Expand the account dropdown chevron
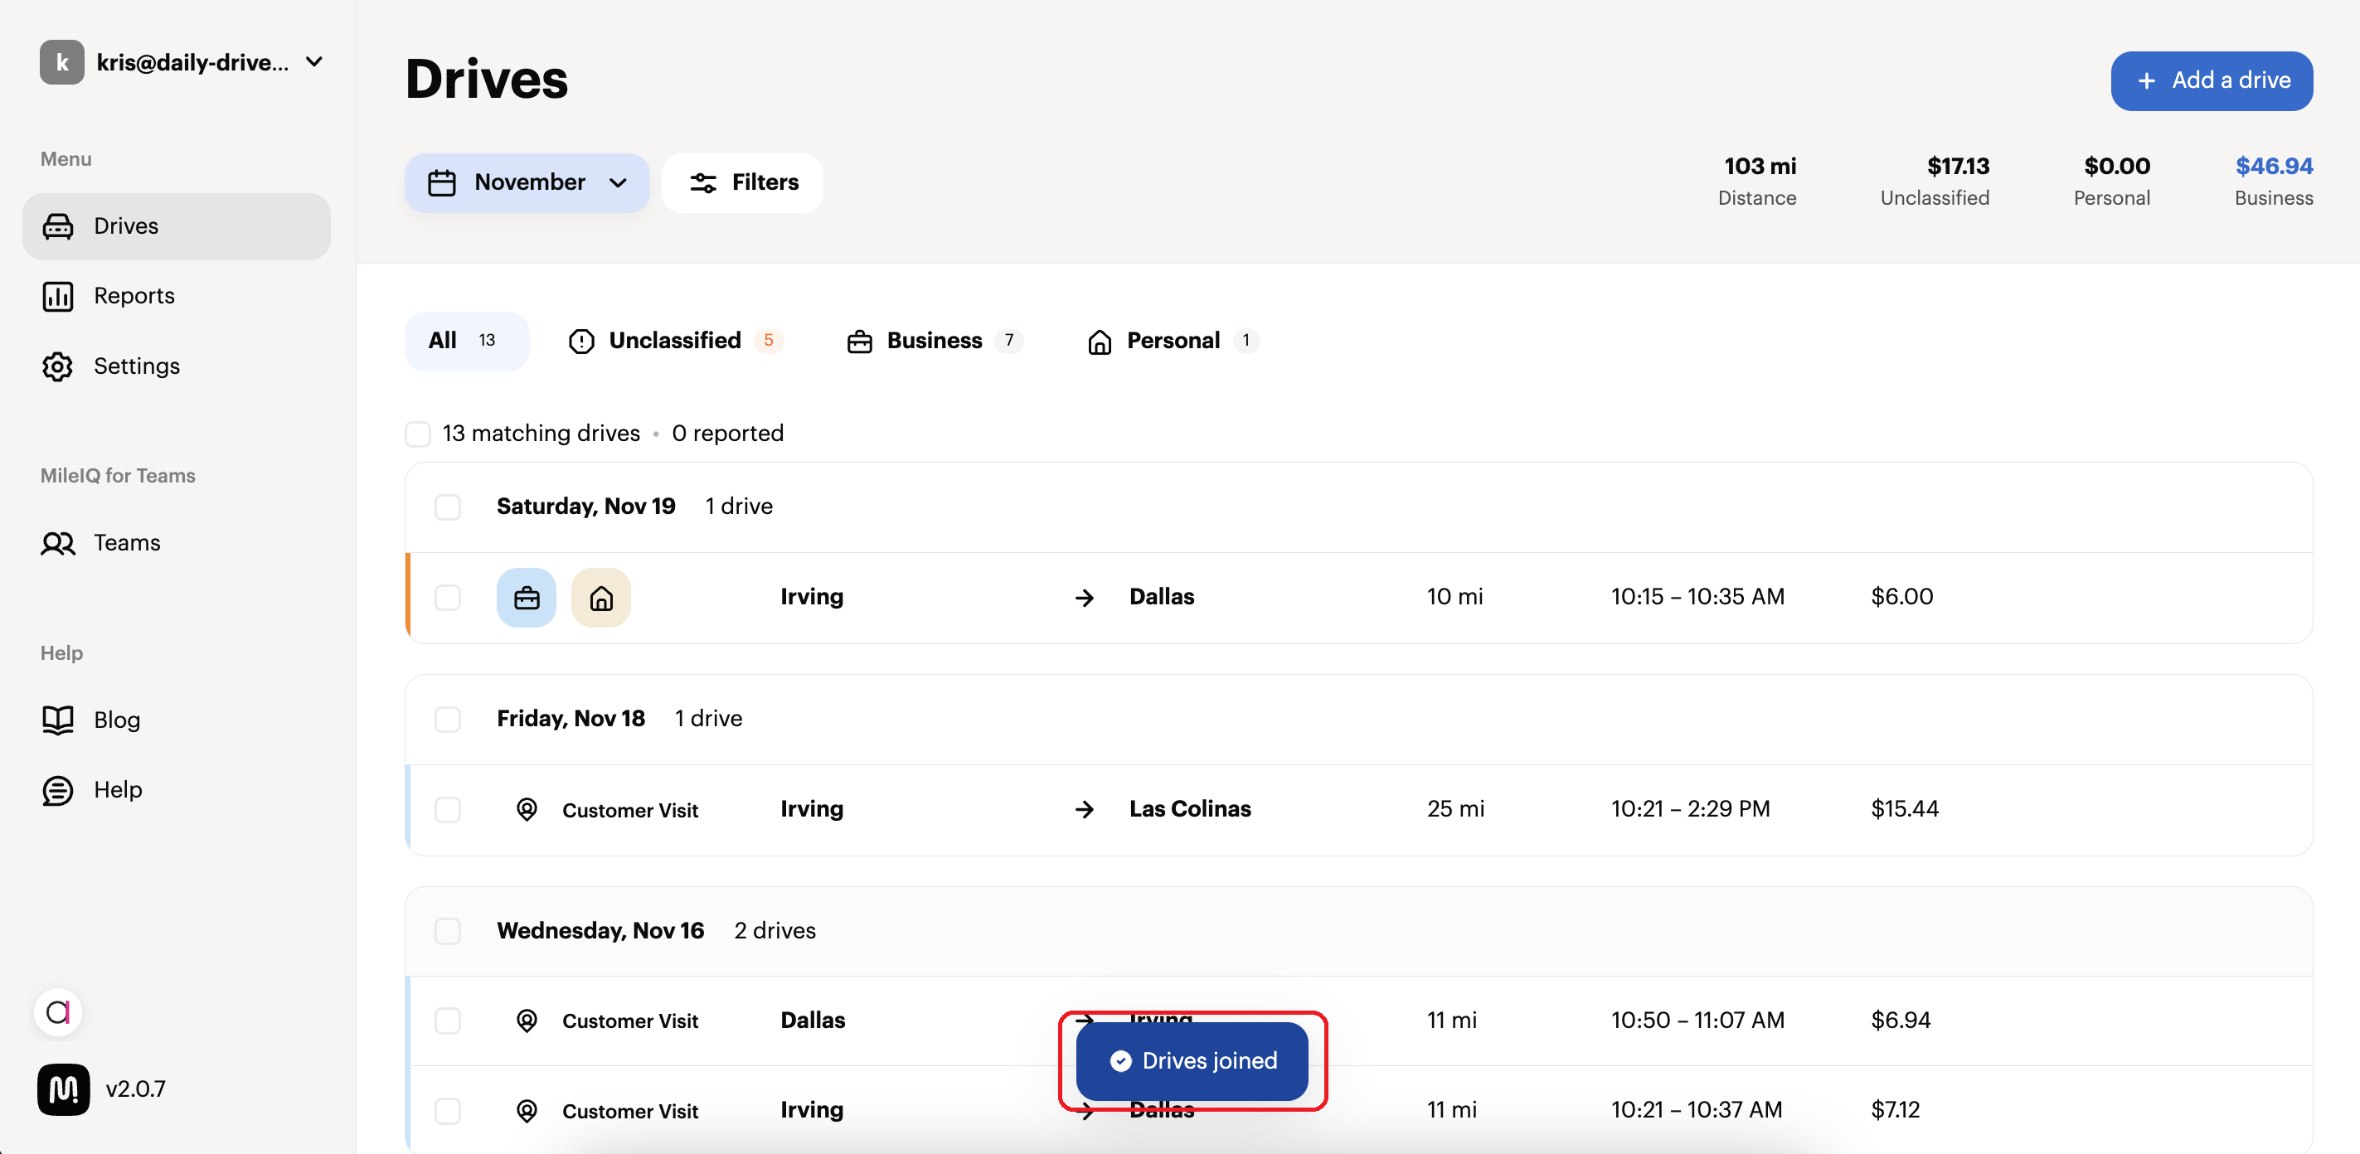Viewport: 2360px width, 1154px height. [x=314, y=62]
